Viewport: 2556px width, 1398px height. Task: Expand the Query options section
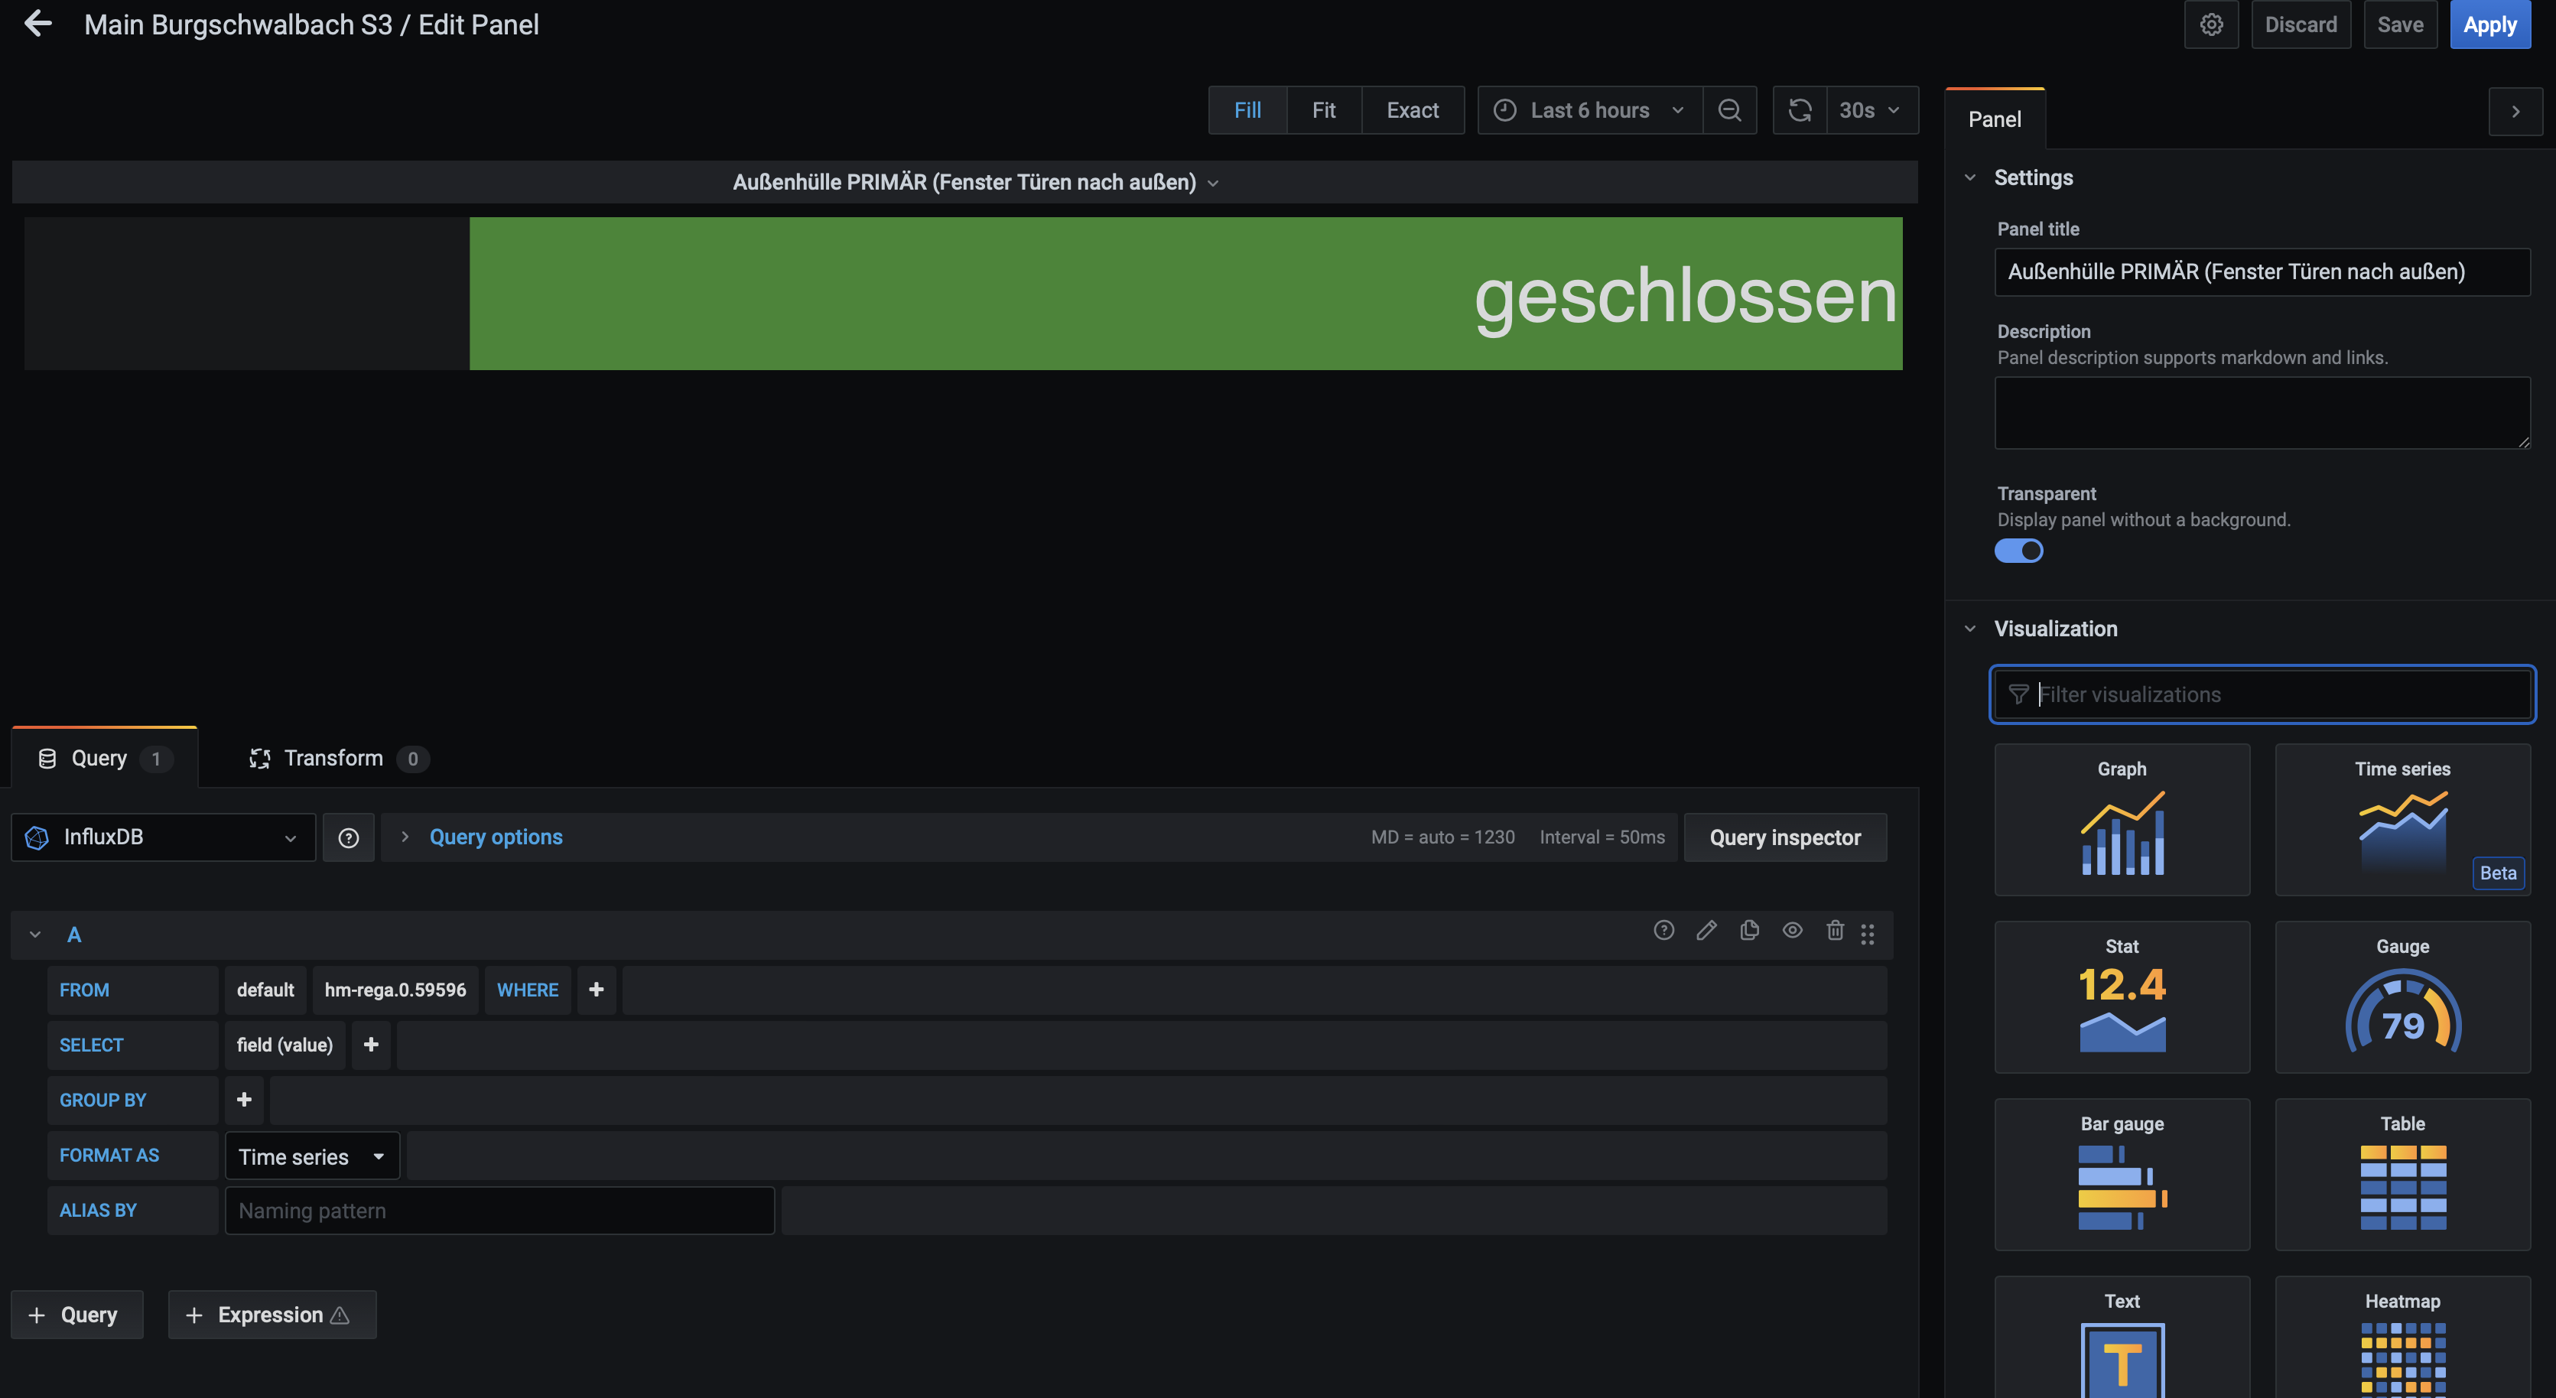tap(494, 837)
